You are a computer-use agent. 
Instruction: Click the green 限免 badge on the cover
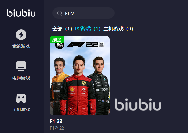[x=57, y=39]
